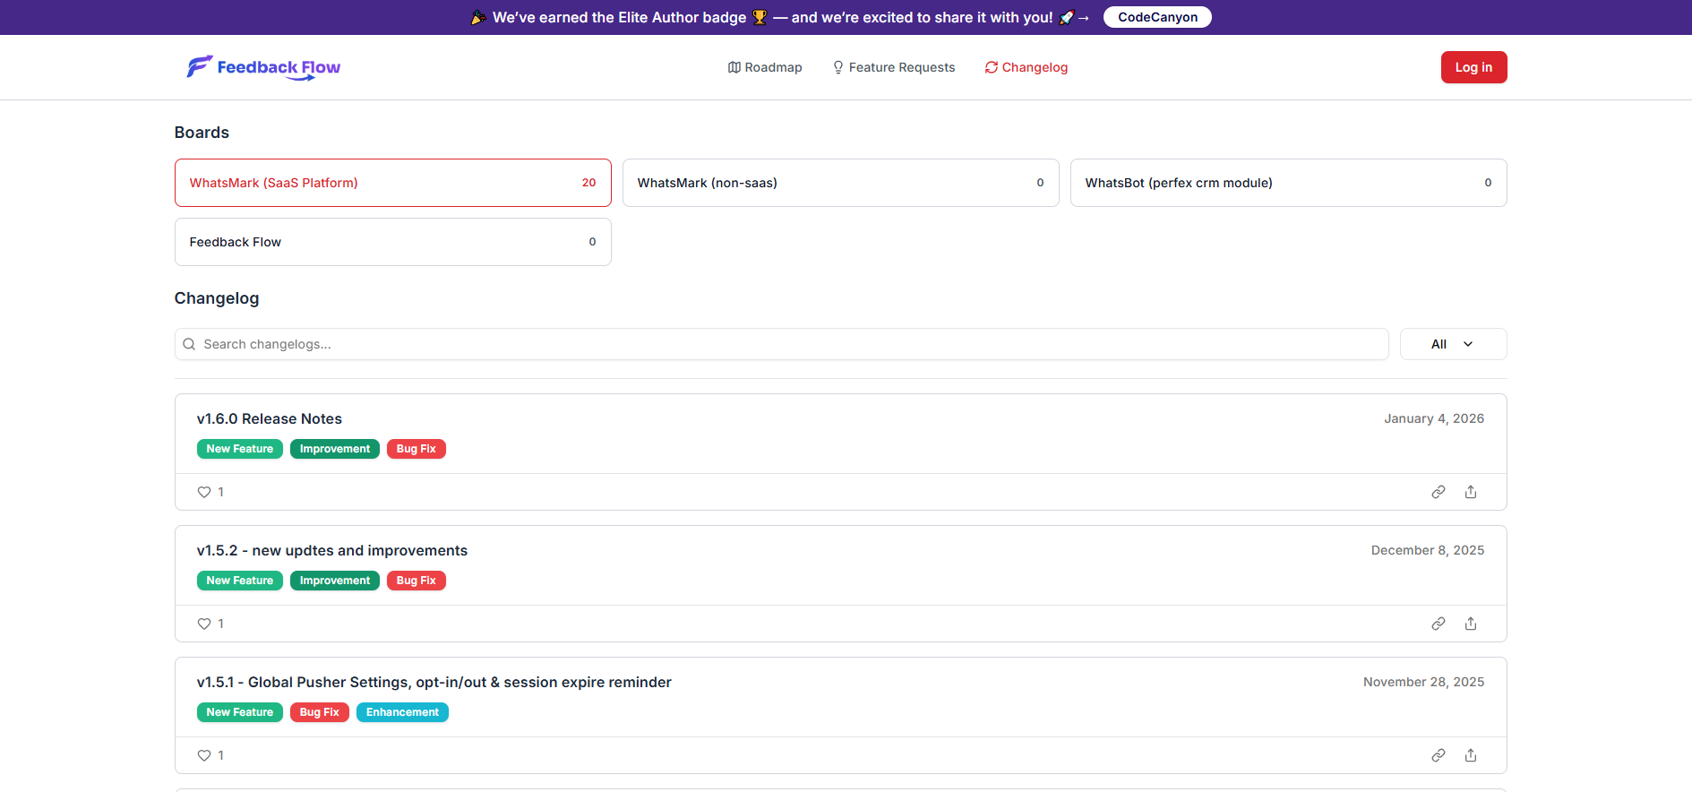Select the WhatsMark (non-saas) board
Viewport: 1692px width, 792px height.
[x=840, y=183]
